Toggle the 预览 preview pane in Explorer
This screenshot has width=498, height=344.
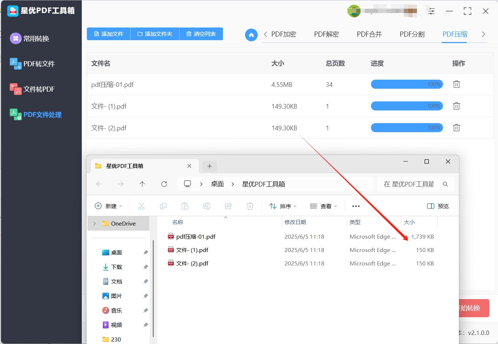(438, 206)
